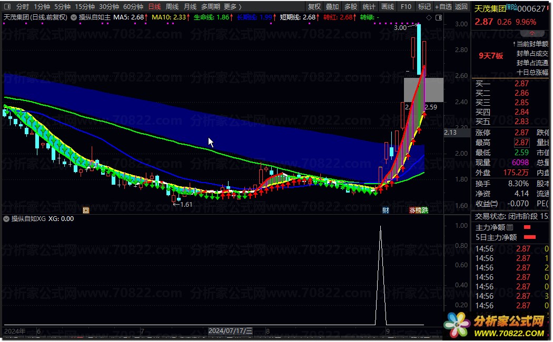Expand the 操纵自如主 indicator dropdown arrow

[74, 17]
